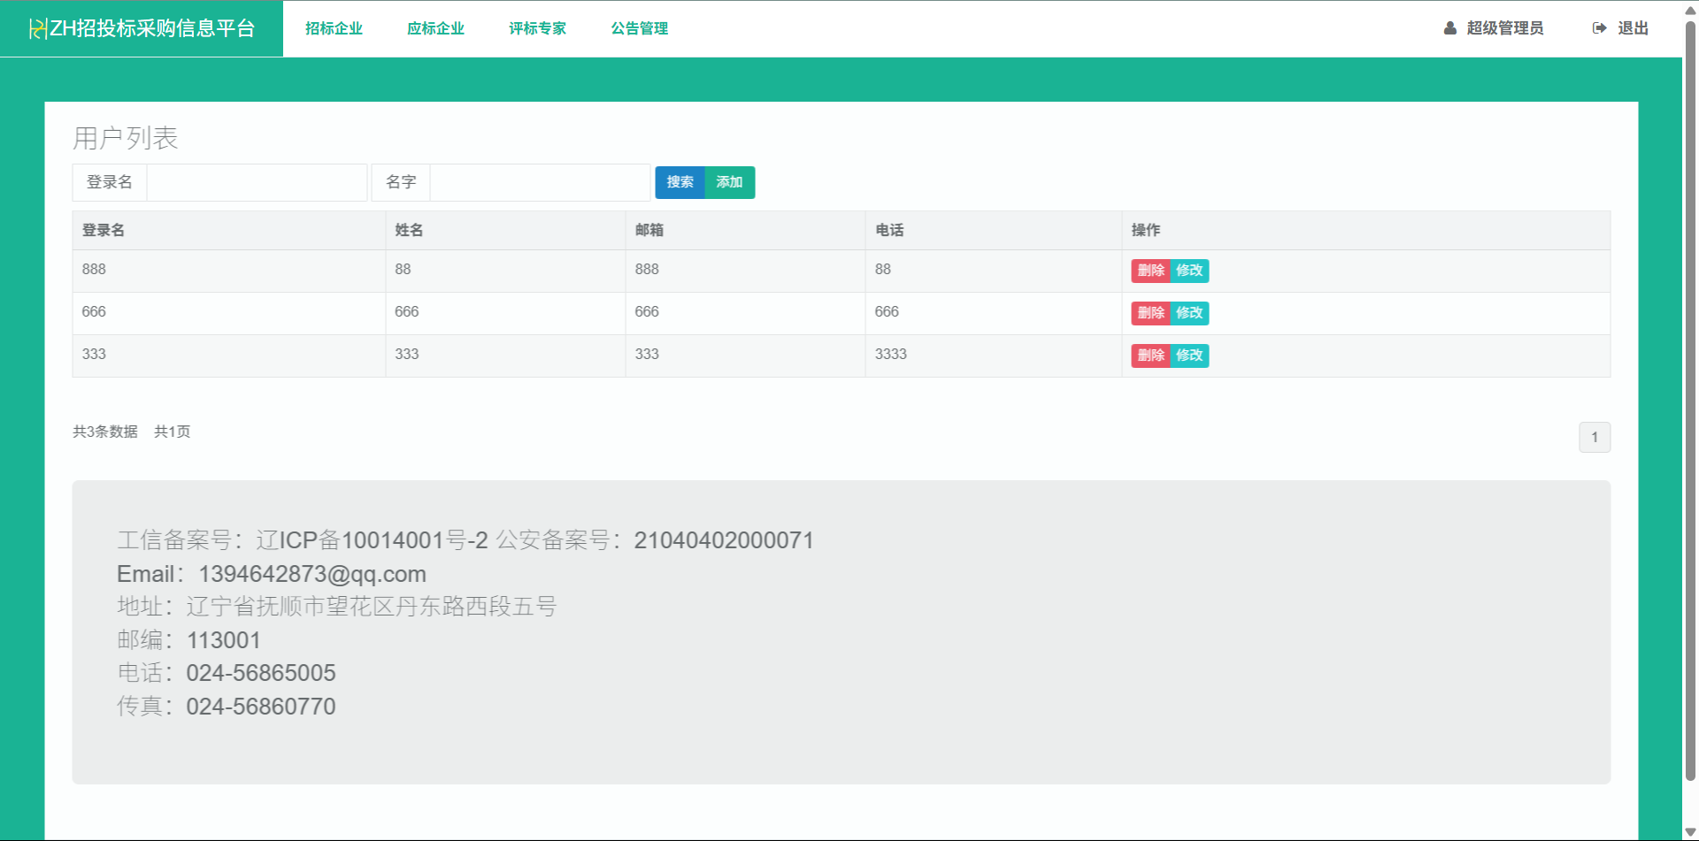Image resolution: width=1699 pixels, height=841 pixels.
Task: Open the 应标企业 menu
Action: pos(435,28)
